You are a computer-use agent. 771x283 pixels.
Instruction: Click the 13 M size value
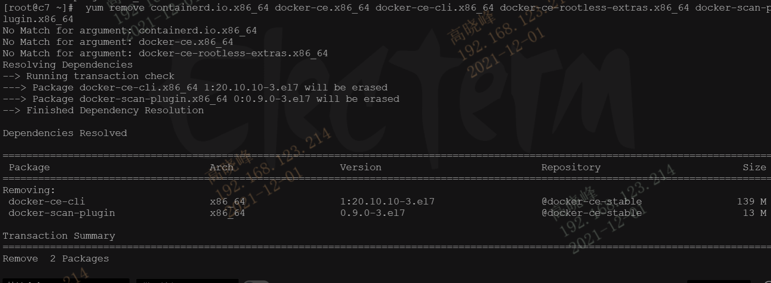[x=754, y=213]
